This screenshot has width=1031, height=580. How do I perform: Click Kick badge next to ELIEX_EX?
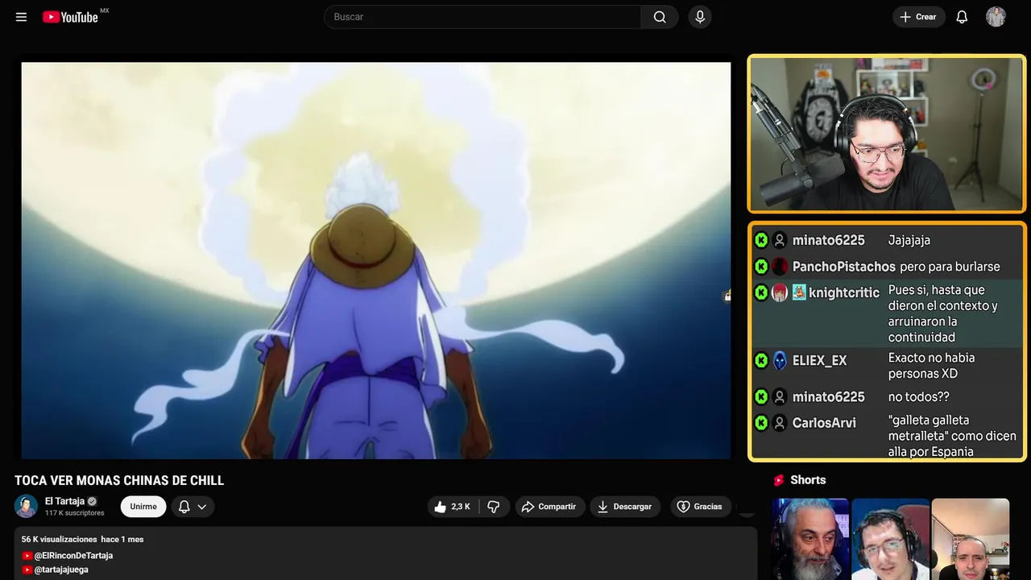(761, 361)
